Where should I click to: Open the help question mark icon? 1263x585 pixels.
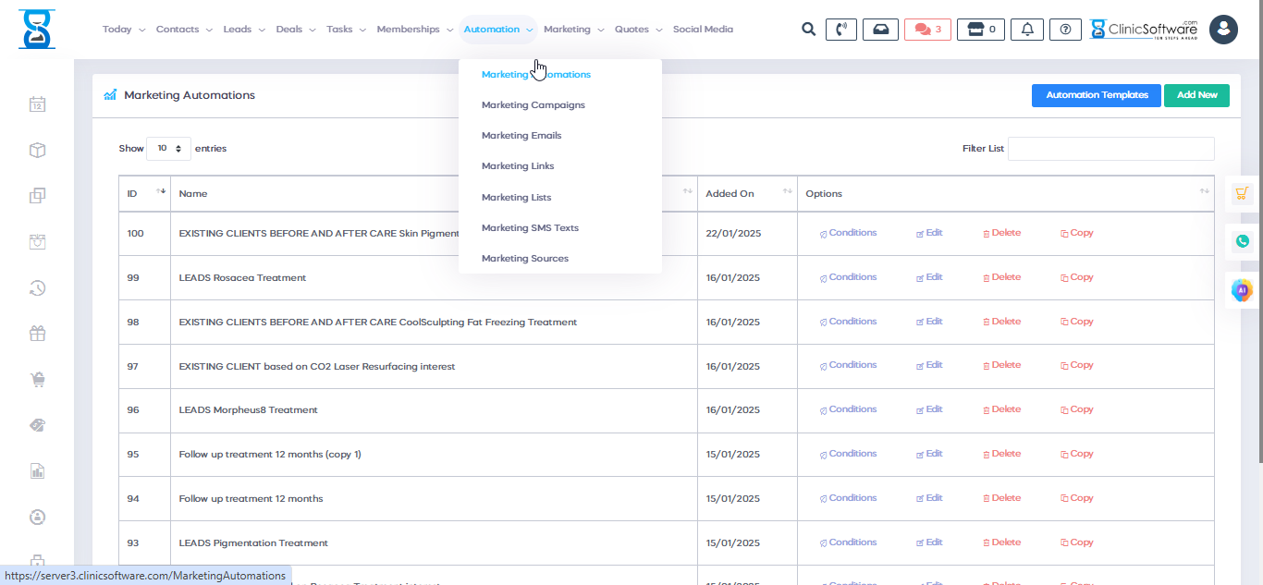(x=1065, y=30)
